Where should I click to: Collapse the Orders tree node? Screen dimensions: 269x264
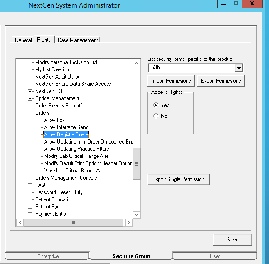pyautogui.click(x=30, y=113)
